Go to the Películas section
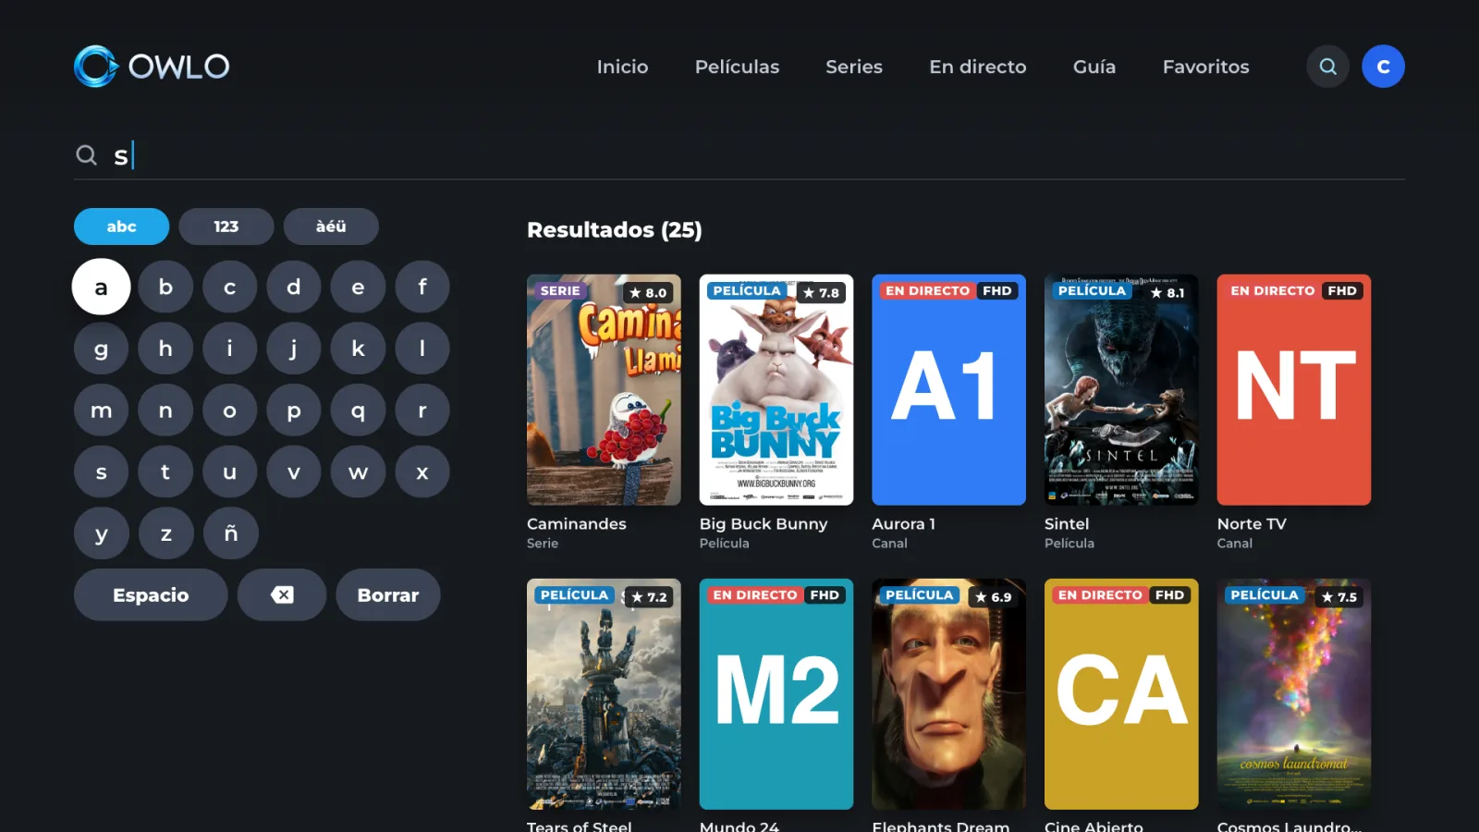The height and width of the screenshot is (832, 1479). coord(737,67)
